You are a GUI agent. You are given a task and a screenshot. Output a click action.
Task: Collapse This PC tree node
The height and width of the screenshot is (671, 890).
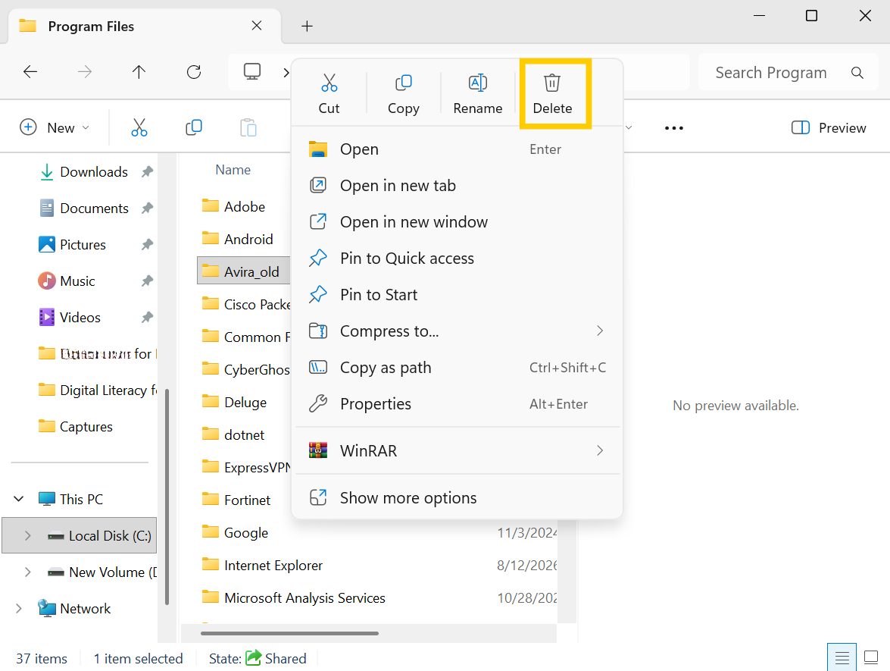point(19,499)
